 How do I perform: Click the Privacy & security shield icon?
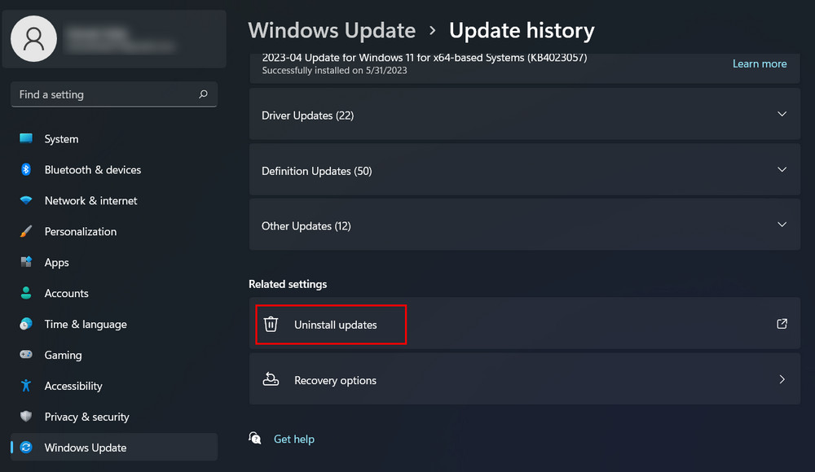point(26,416)
